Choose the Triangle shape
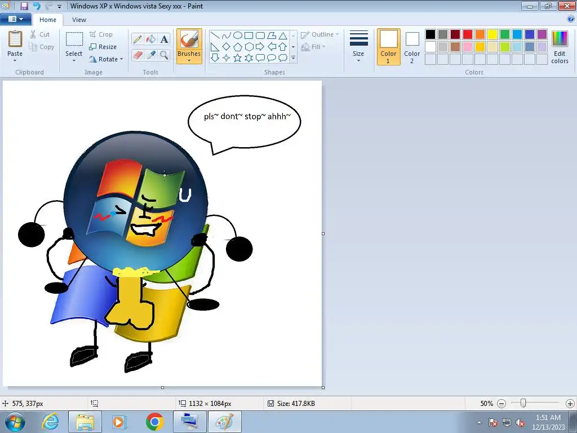Screen dimensions: 577x433 coord(283,36)
